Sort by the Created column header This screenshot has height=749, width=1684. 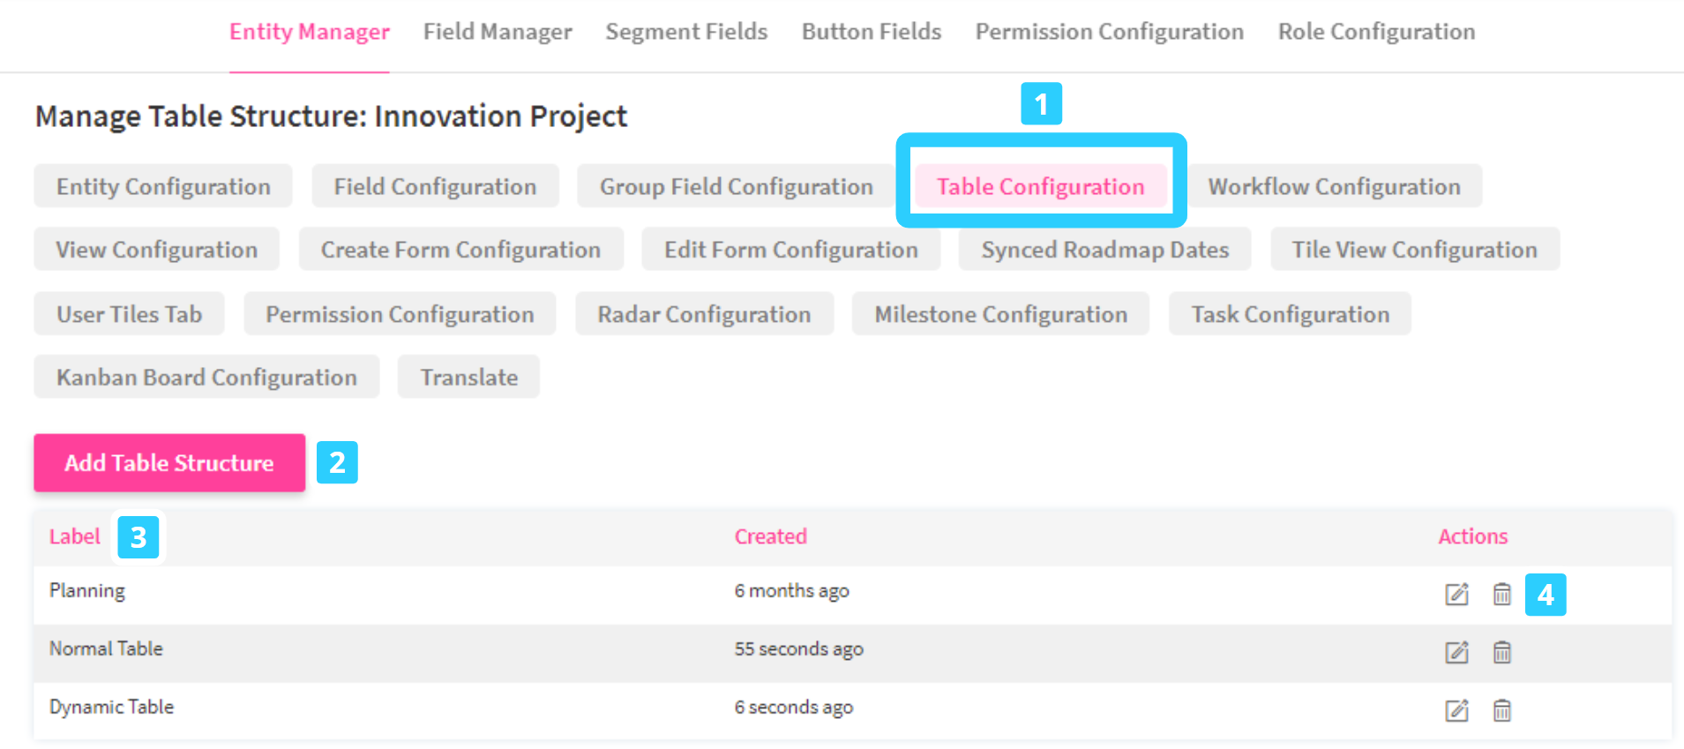click(x=770, y=536)
